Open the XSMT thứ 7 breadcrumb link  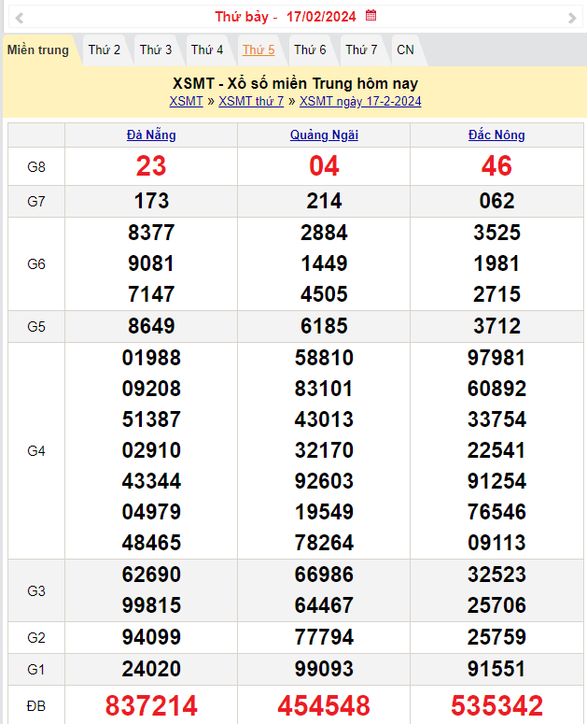coord(251,102)
